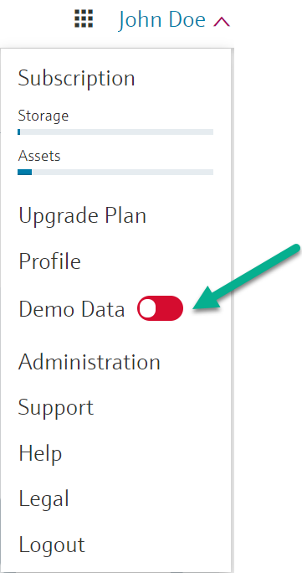
Task: Click the John Doe user name
Action: (162, 20)
